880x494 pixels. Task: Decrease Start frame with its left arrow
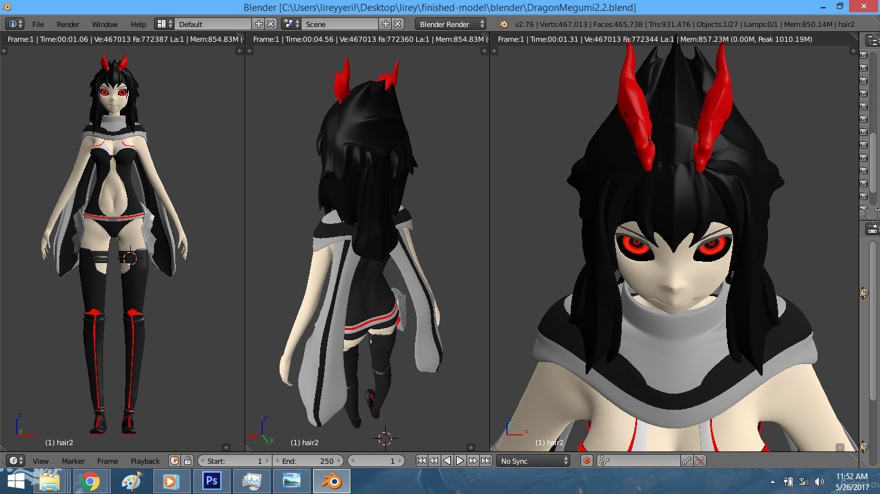202,461
